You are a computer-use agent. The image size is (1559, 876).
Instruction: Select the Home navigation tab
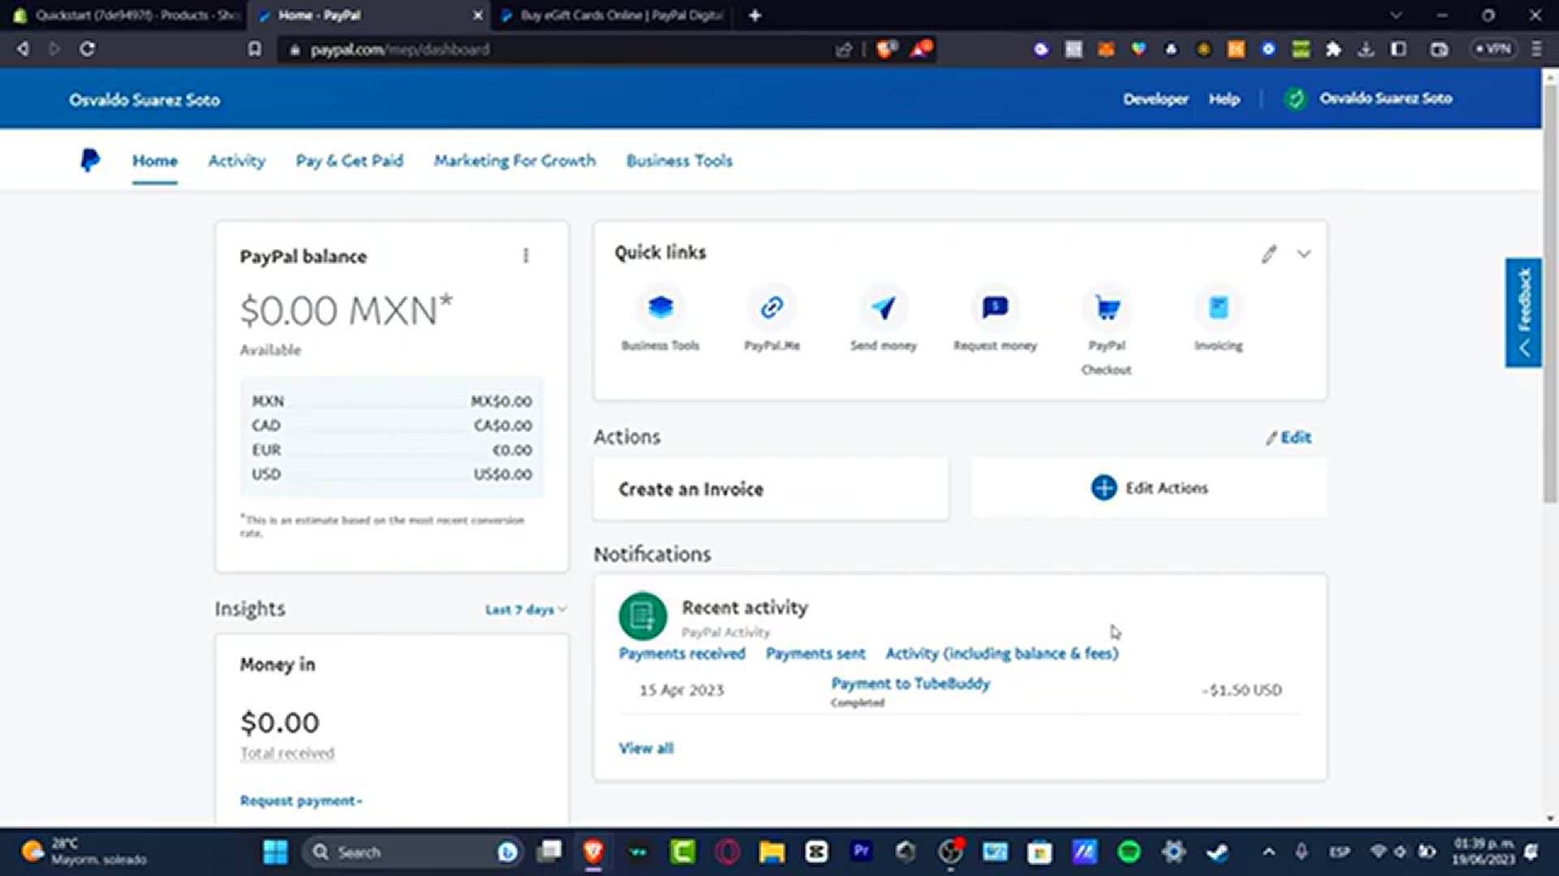155,161
